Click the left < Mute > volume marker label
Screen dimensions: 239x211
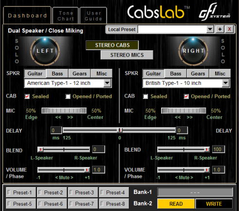[x=64, y=177]
